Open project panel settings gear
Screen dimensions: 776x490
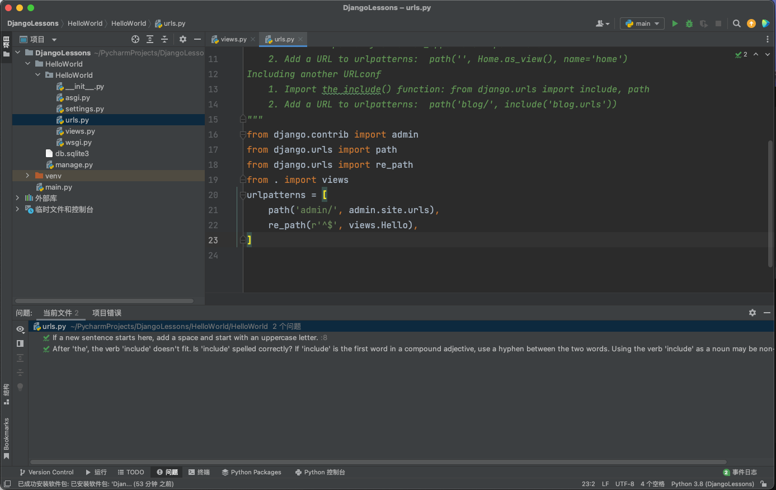[x=182, y=39]
